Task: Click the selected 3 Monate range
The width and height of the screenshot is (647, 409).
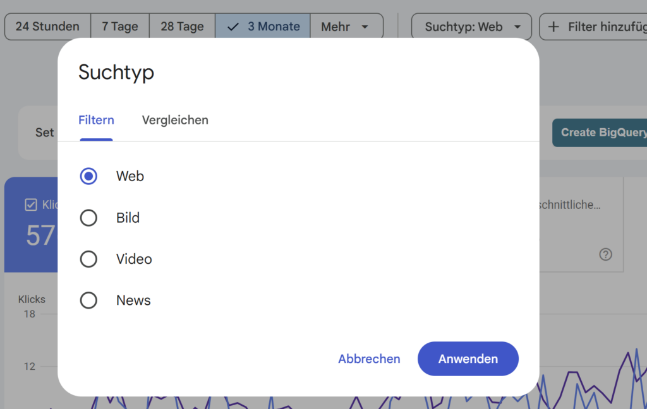Action: 263,27
